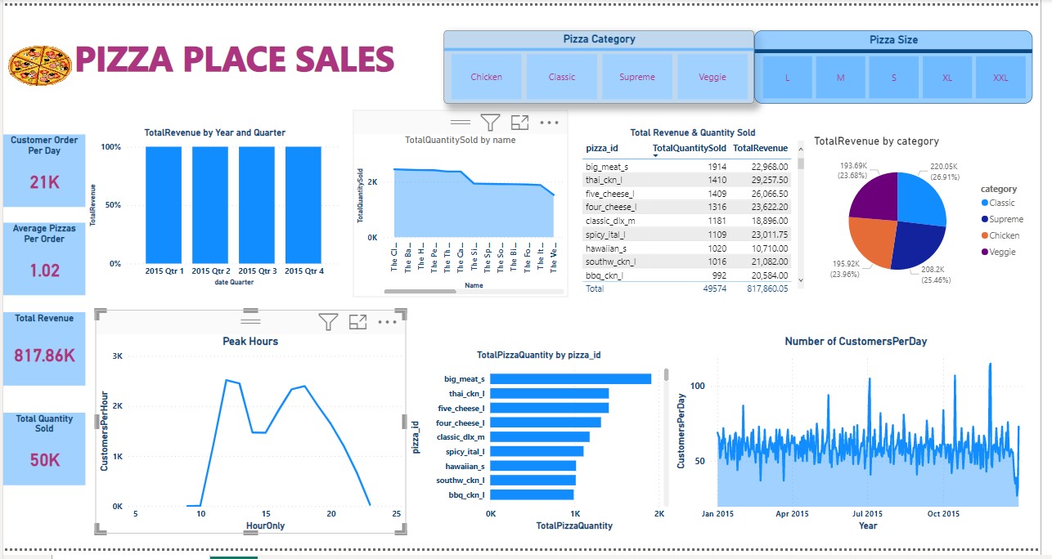The image size is (1052, 559).
Task: Toggle the Chicken category slicer
Action: 486,77
